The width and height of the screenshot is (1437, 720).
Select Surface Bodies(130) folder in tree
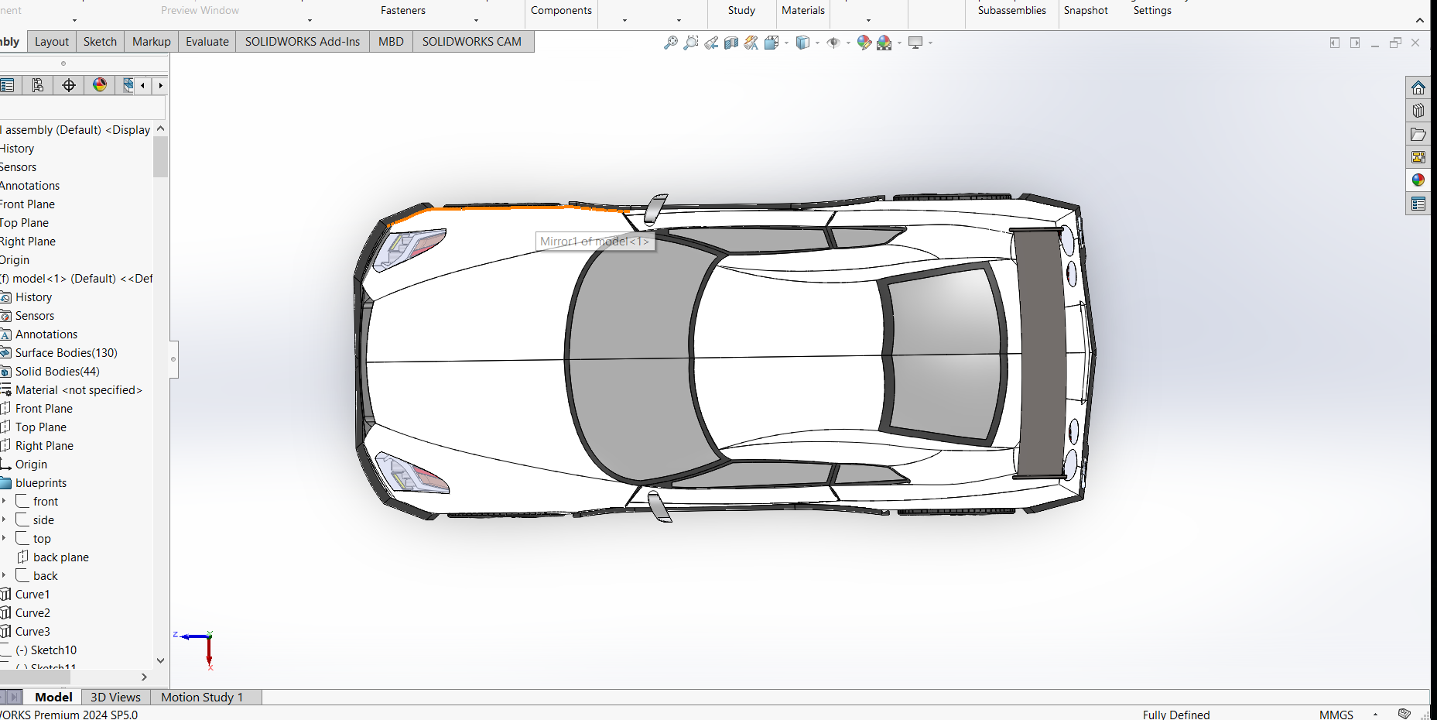click(66, 353)
